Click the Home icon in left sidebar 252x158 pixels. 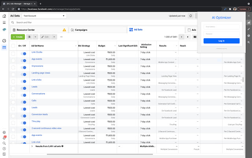point(4,16)
